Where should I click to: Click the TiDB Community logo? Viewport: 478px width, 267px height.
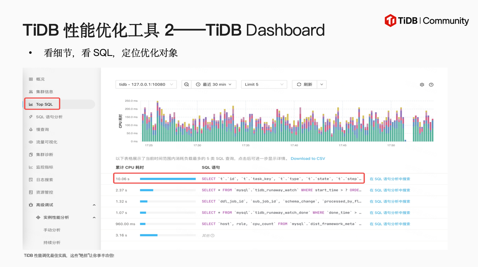coord(426,21)
